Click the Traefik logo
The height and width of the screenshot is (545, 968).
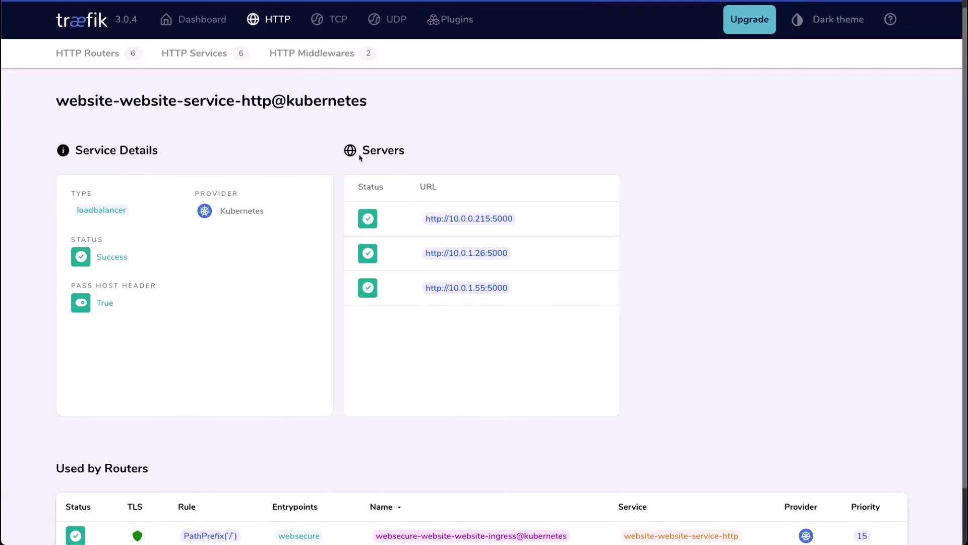click(x=81, y=20)
